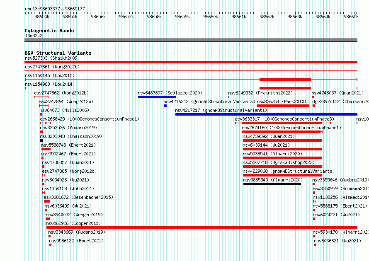Select the long nsv562926 Cooper2011 red bar
Viewport: 369px width, 261px height.
click(202, 227)
